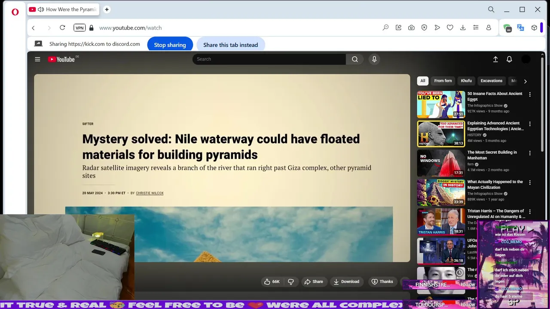Start voice search with microphone icon
The width and height of the screenshot is (550, 309).
coord(374,59)
